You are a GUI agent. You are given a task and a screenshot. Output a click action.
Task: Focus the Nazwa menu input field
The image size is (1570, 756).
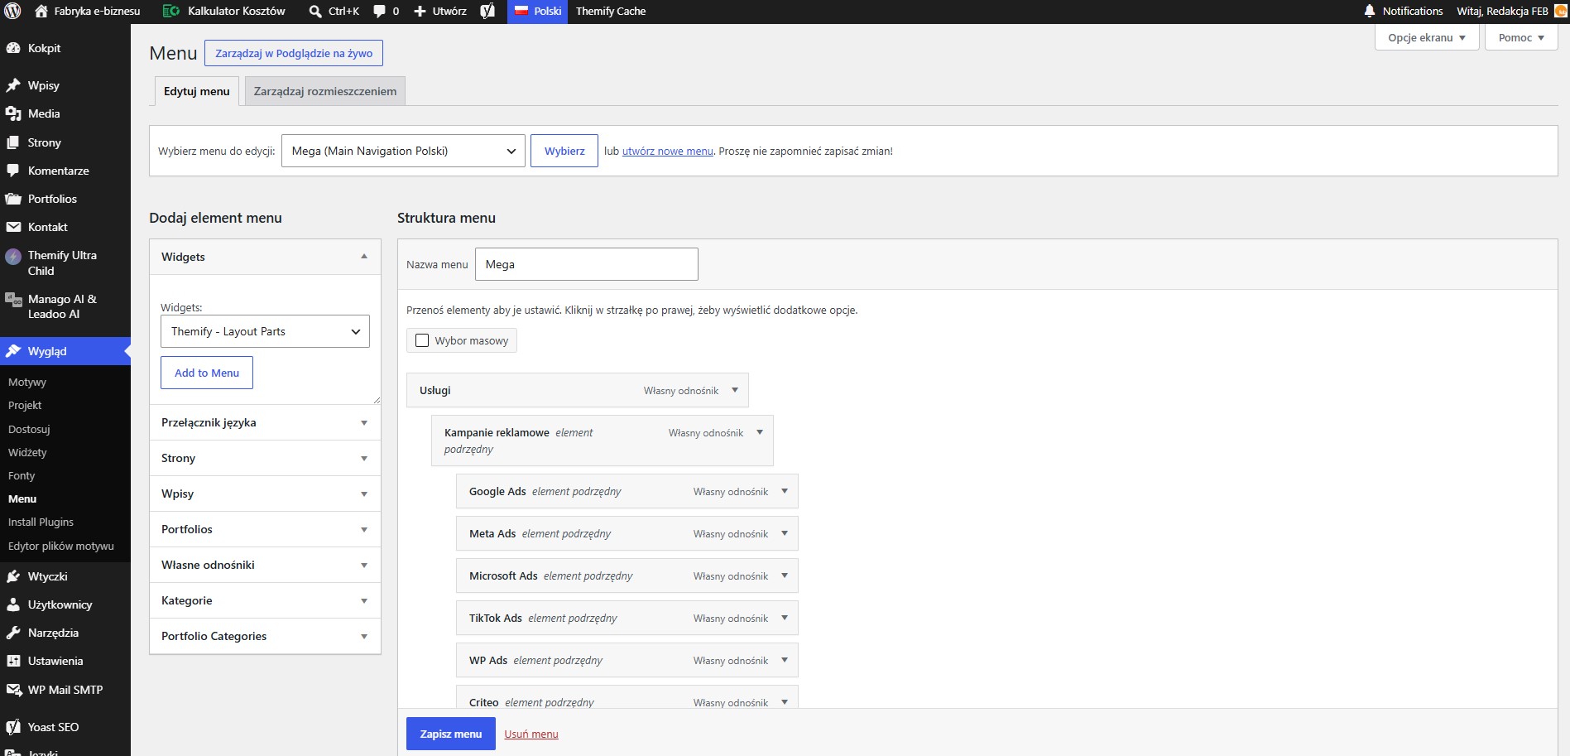[x=587, y=264]
